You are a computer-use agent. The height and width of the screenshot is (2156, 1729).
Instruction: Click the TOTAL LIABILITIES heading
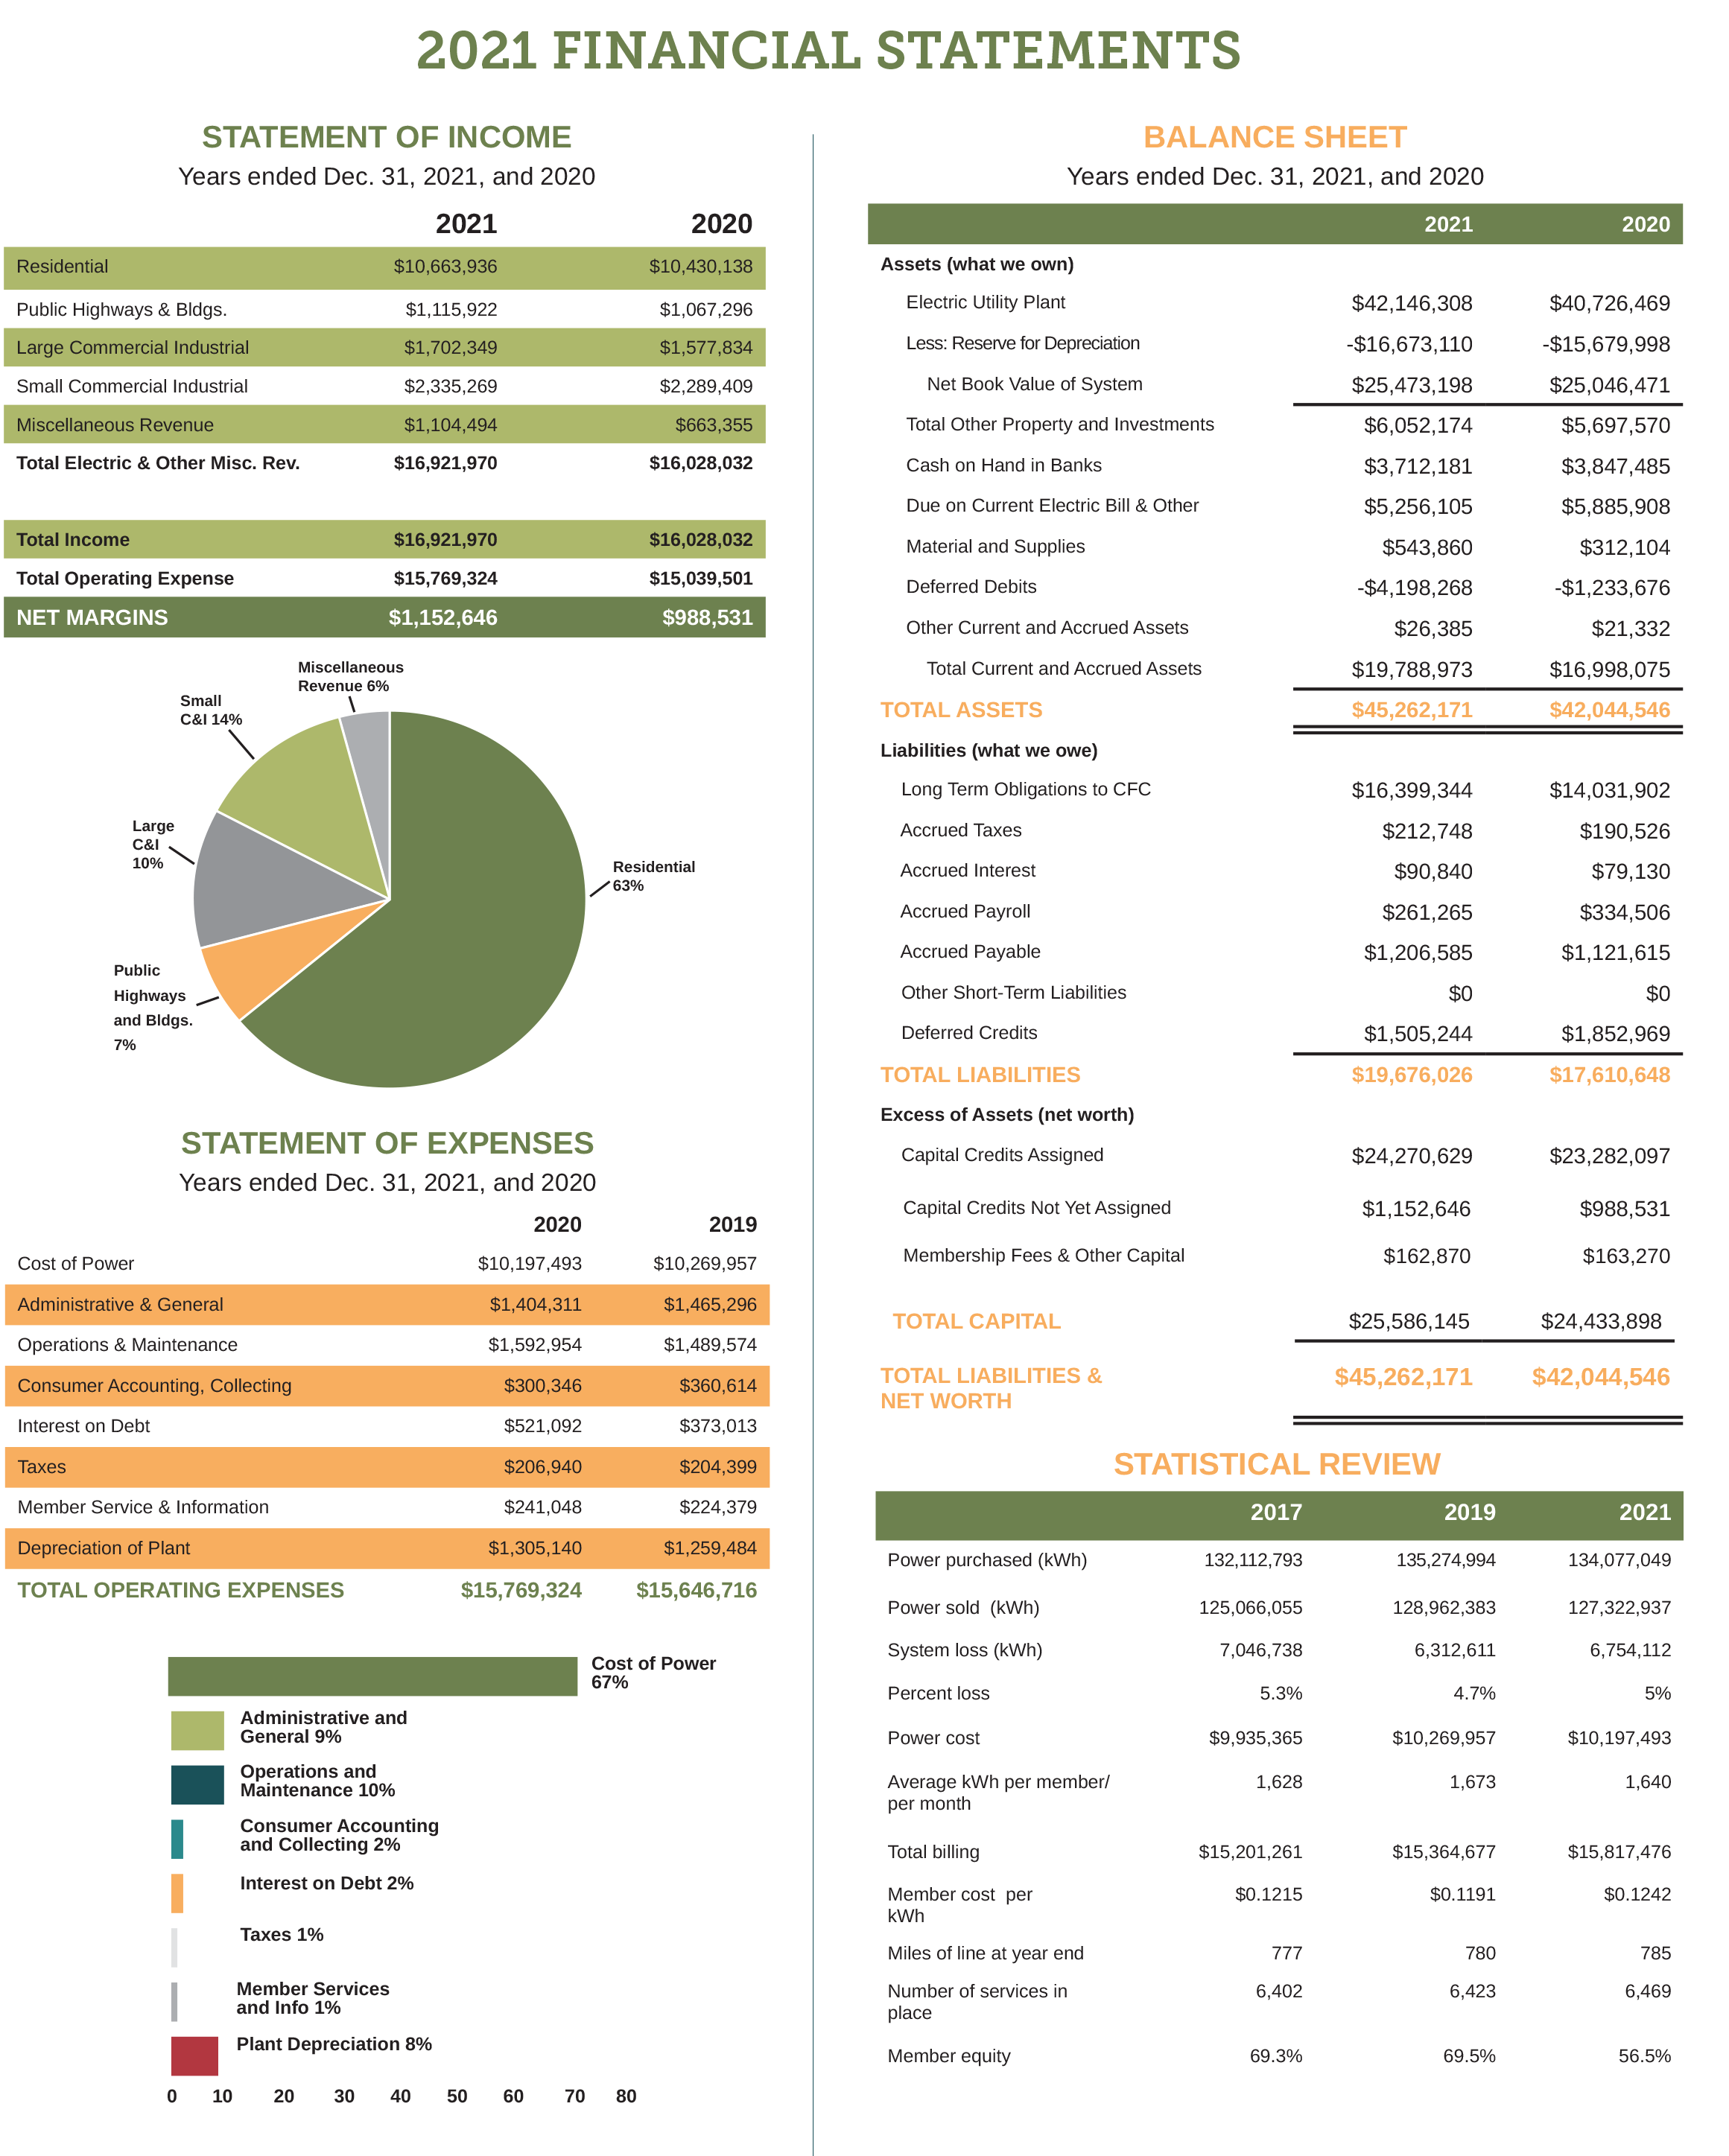point(980,1075)
